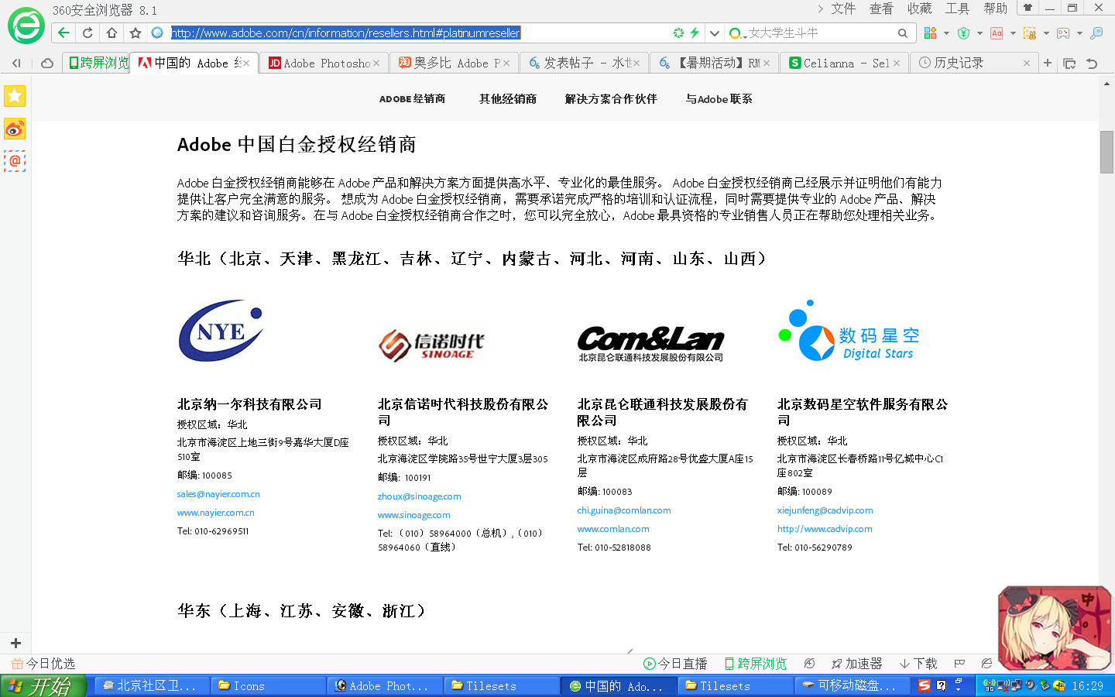
Task: Open the 帮助 menu
Action: pos(996,9)
